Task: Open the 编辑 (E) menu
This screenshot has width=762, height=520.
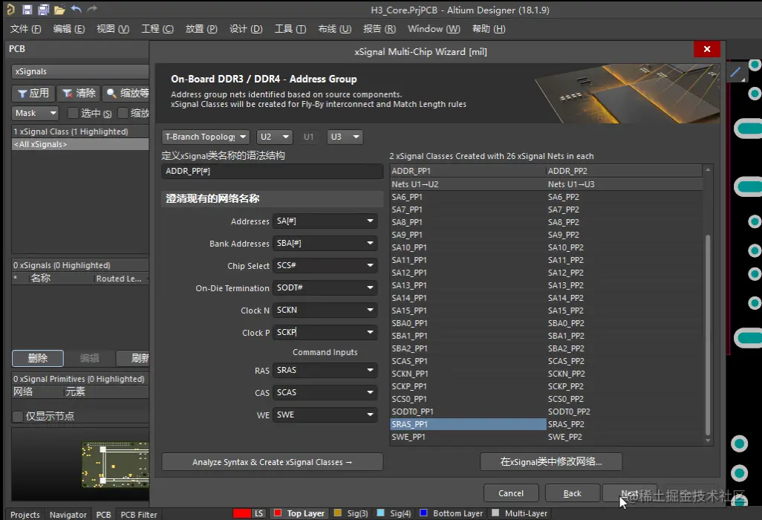Action: click(69, 29)
